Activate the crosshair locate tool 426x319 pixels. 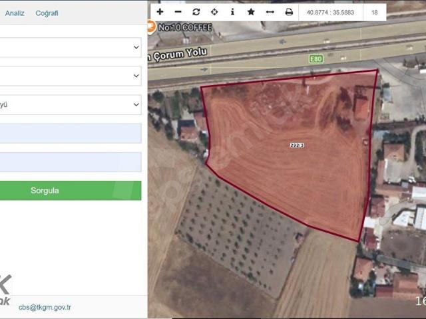(x=214, y=12)
